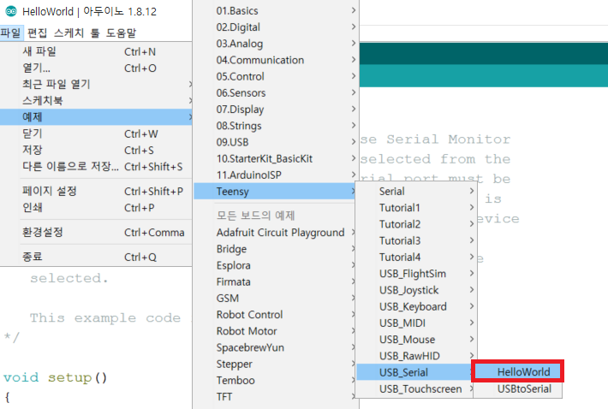Open TFT library examples
This screenshot has height=409, width=608.
click(275, 397)
